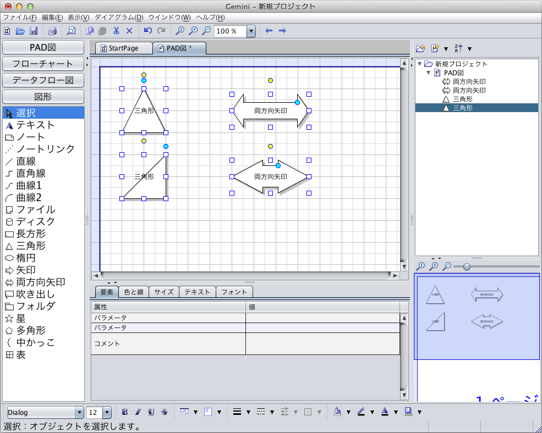Zoom out using the main toolbar minus magnifier
Image resolution: width=542 pixels, height=433 pixels.
tap(206, 31)
